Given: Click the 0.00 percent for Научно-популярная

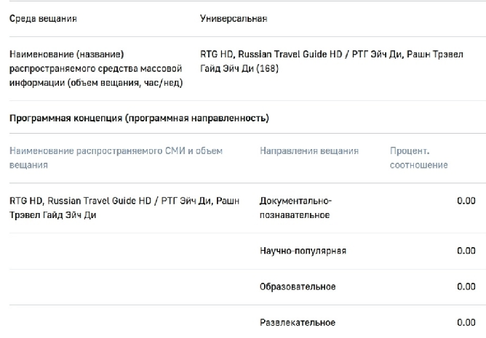Looking at the screenshot, I should 466,251.
